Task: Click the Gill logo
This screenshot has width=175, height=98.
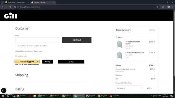Action: click(10, 16)
